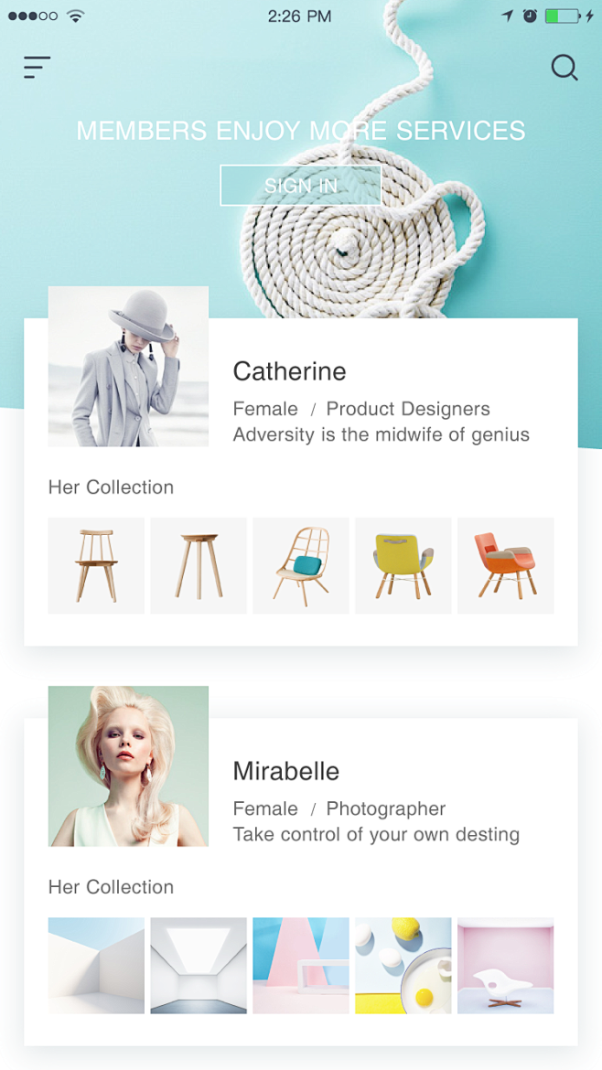602x1070 pixels.
Task: Open the wooden spindle chair thumbnail
Action: tap(96, 566)
